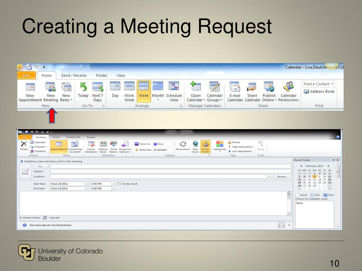362x271 pixels.
Task: Toggle High Importance tag
Action: 240,147
